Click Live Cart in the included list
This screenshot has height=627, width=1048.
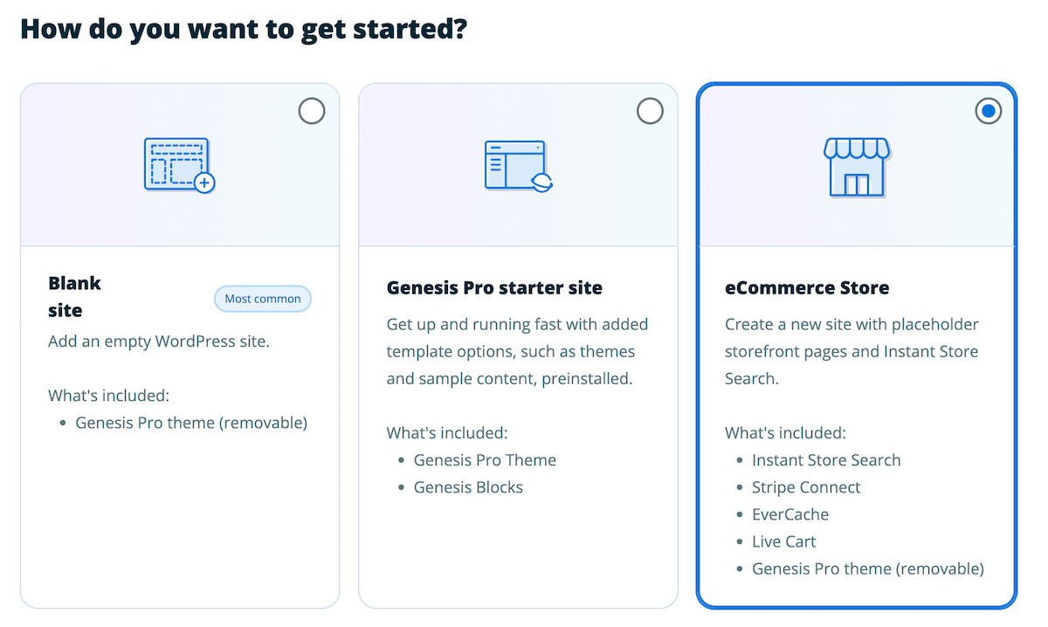pos(783,541)
